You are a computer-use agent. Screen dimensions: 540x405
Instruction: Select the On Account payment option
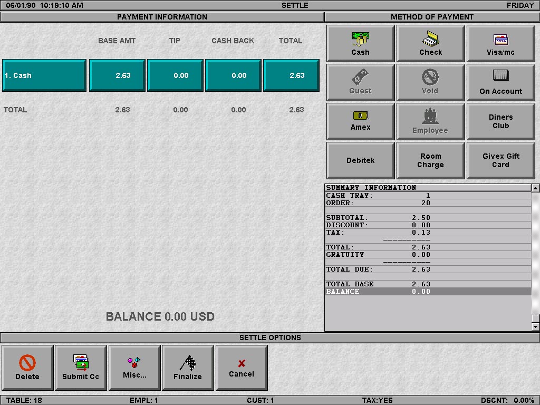pyautogui.click(x=500, y=83)
